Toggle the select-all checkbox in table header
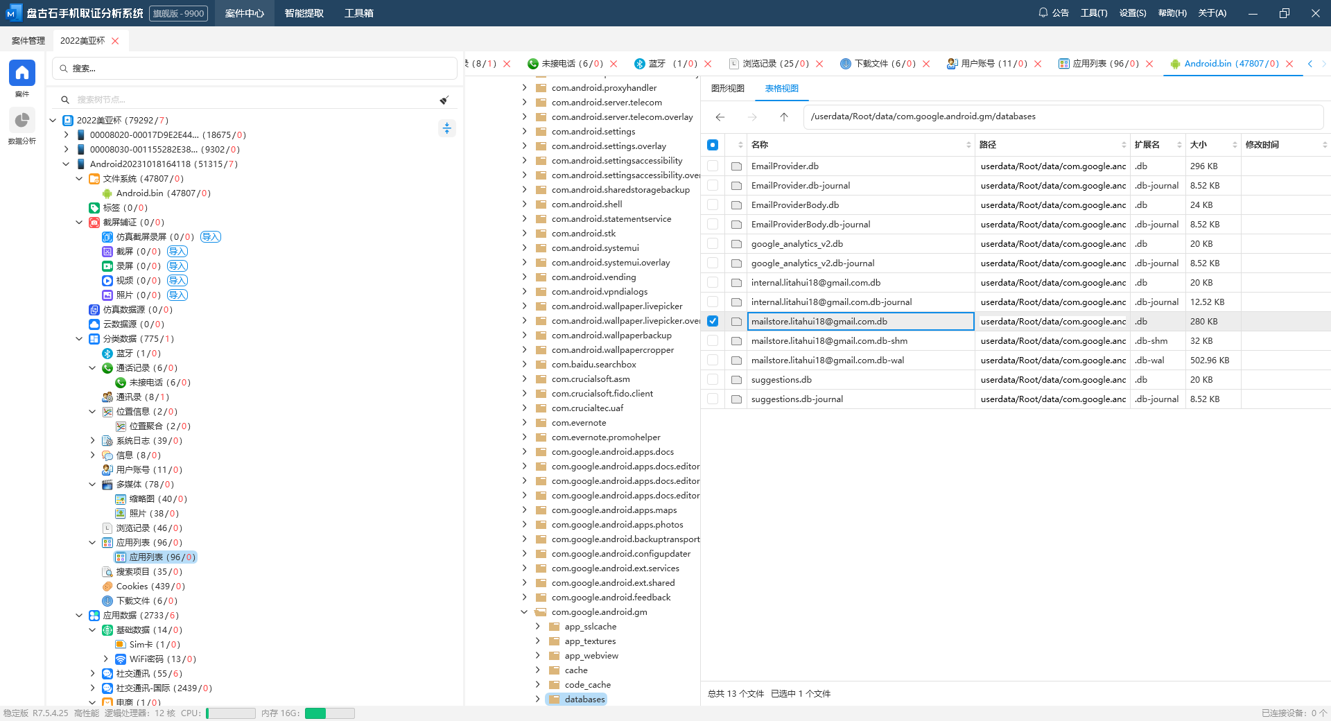The width and height of the screenshot is (1331, 721). pos(713,145)
